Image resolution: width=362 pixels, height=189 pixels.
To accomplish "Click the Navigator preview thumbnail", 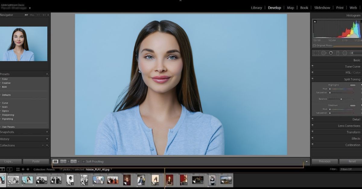I will click(x=24, y=44).
